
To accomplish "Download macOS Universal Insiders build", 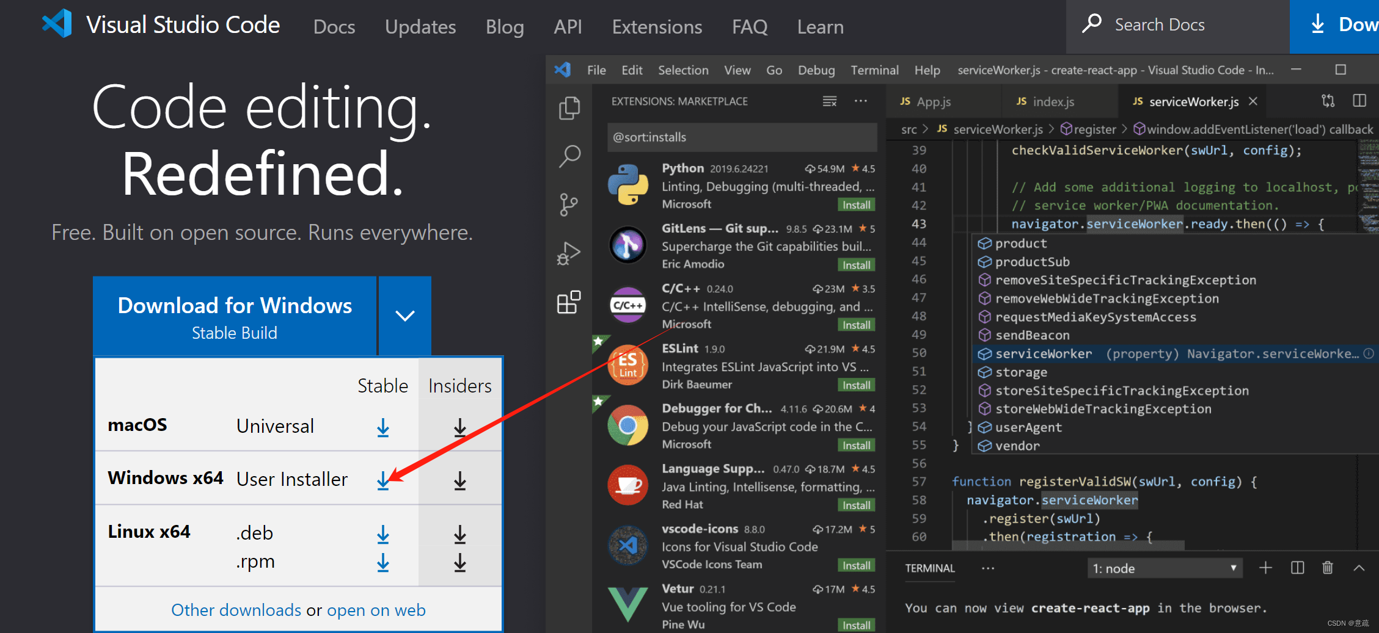I will pyautogui.click(x=460, y=427).
